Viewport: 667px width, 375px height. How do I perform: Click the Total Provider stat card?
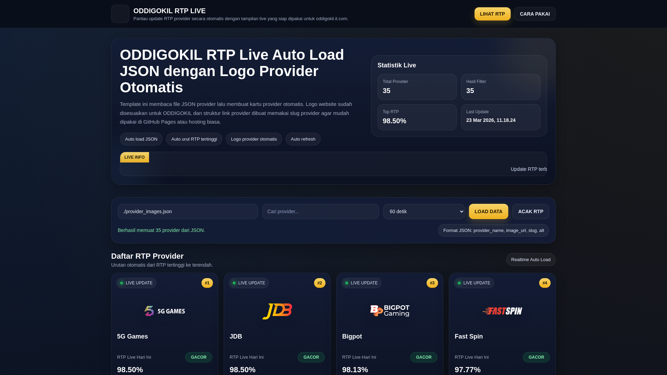(x=417, y=87)
